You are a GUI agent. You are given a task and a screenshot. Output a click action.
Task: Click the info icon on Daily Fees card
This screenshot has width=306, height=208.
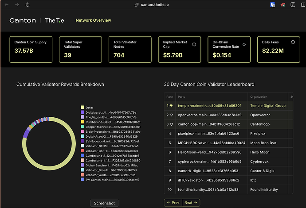coord(293,42)
